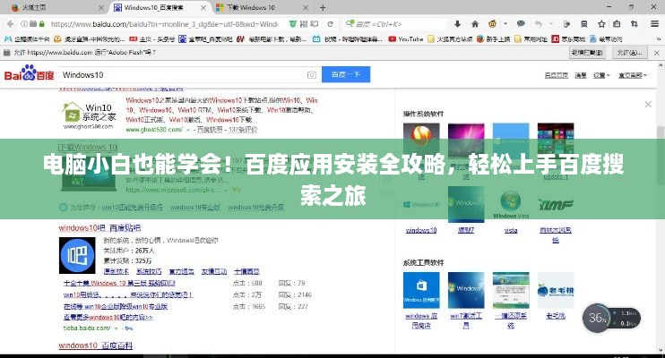Expand arrow after www.ghost580.com result URL

point(188,130)
